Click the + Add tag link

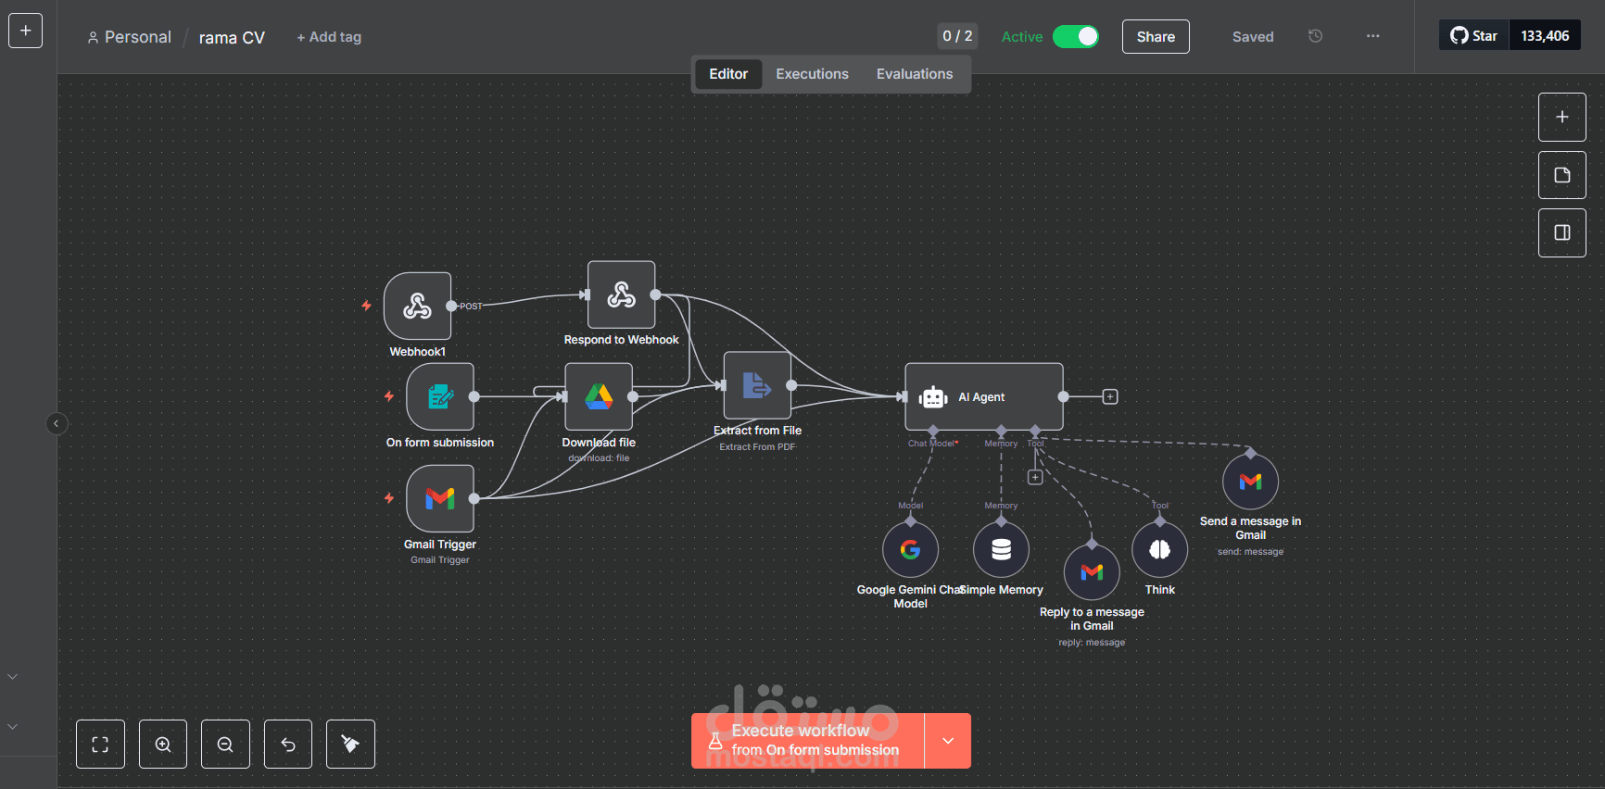(x=329, y=37)
